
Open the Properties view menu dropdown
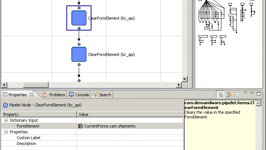pyautogui.click(x=245, y=93)
